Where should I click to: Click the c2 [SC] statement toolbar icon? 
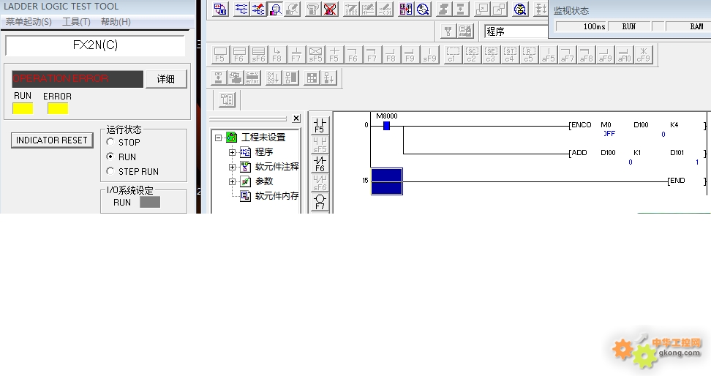(472, 54)
